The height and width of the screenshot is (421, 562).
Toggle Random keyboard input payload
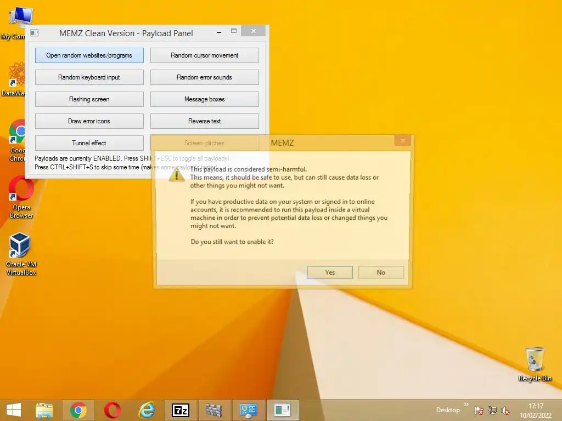89,77
